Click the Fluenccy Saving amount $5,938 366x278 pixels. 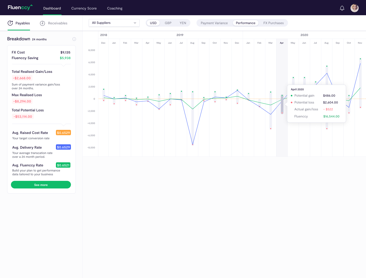tap(65, 58)
